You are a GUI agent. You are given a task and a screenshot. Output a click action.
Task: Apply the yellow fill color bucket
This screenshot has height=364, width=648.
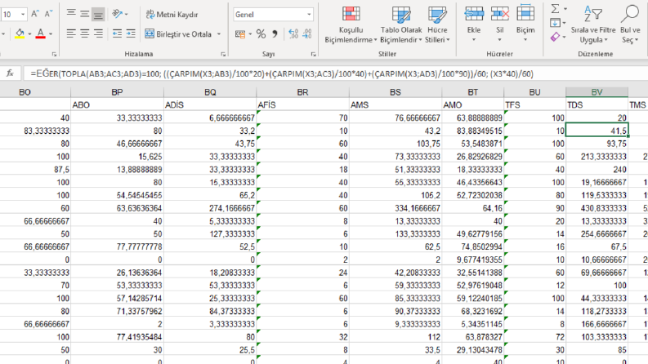[x=20, y=33]
